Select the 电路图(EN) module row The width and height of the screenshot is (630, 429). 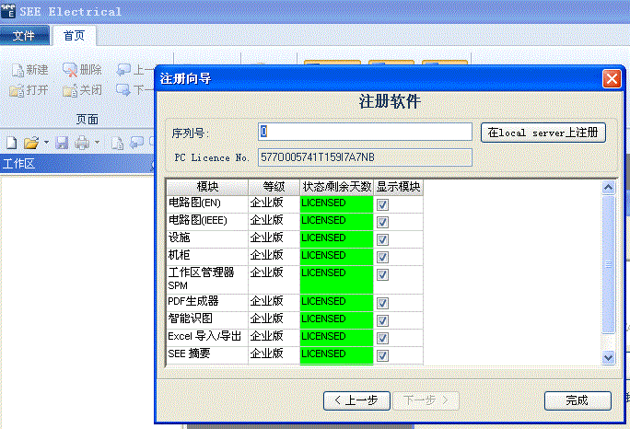(x=295, y=204)
